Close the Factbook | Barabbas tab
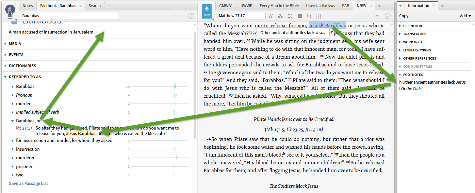The width and height of the screenshot is (475, 193). 81,6
